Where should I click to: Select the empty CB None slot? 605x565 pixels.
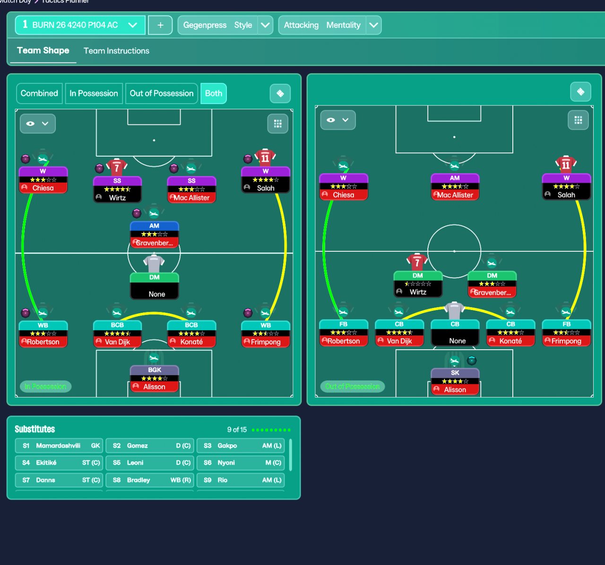coord(455,333)
